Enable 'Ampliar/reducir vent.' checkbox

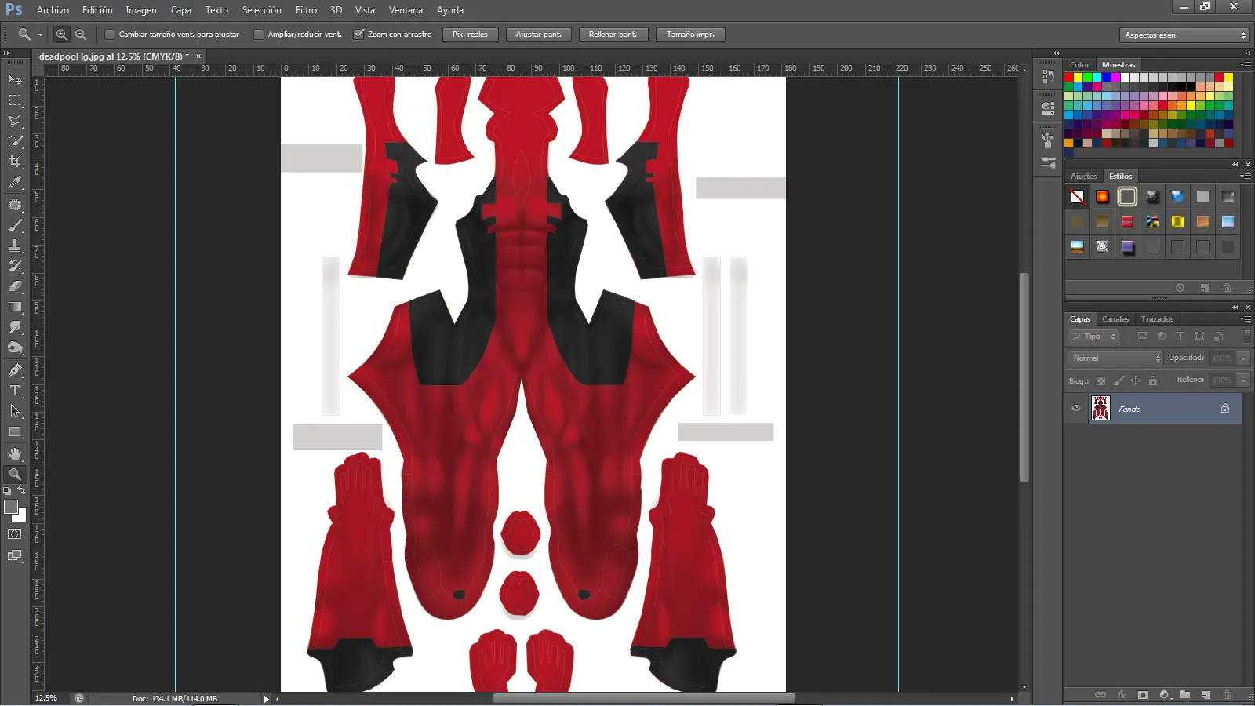click(259, 35)
